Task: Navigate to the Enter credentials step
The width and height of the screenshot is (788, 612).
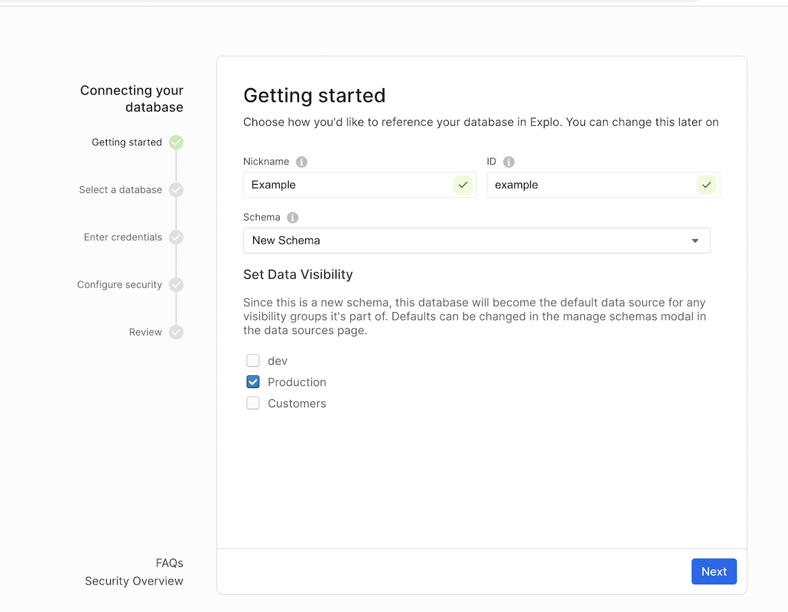Action: click(176, 237)
